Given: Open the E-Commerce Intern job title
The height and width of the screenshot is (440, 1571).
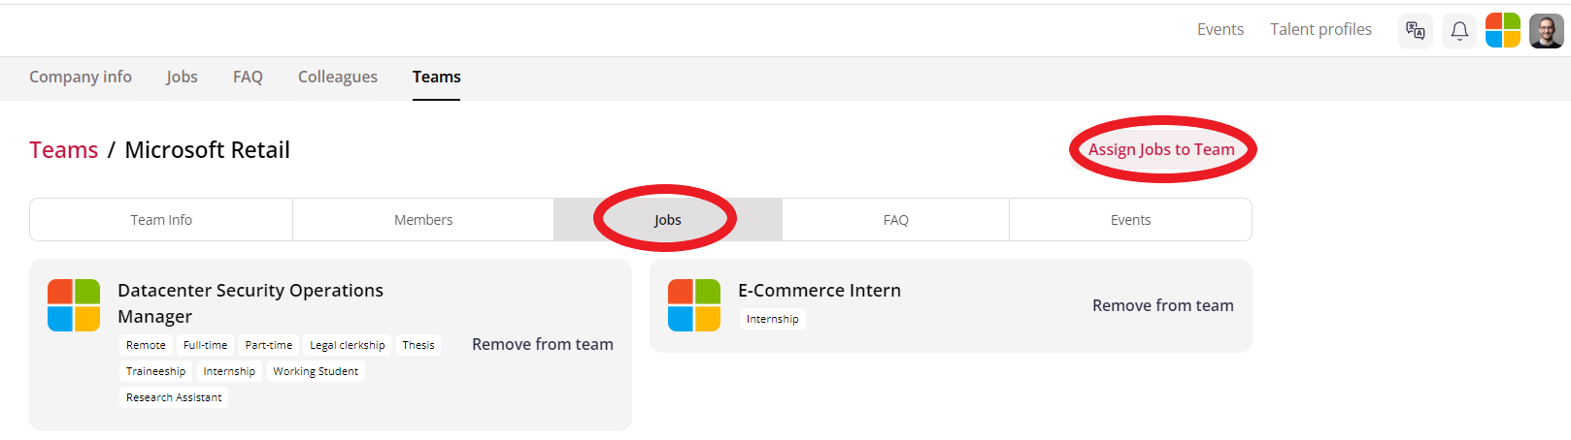Looking at the screenshot, I should [x=819, y=290].
